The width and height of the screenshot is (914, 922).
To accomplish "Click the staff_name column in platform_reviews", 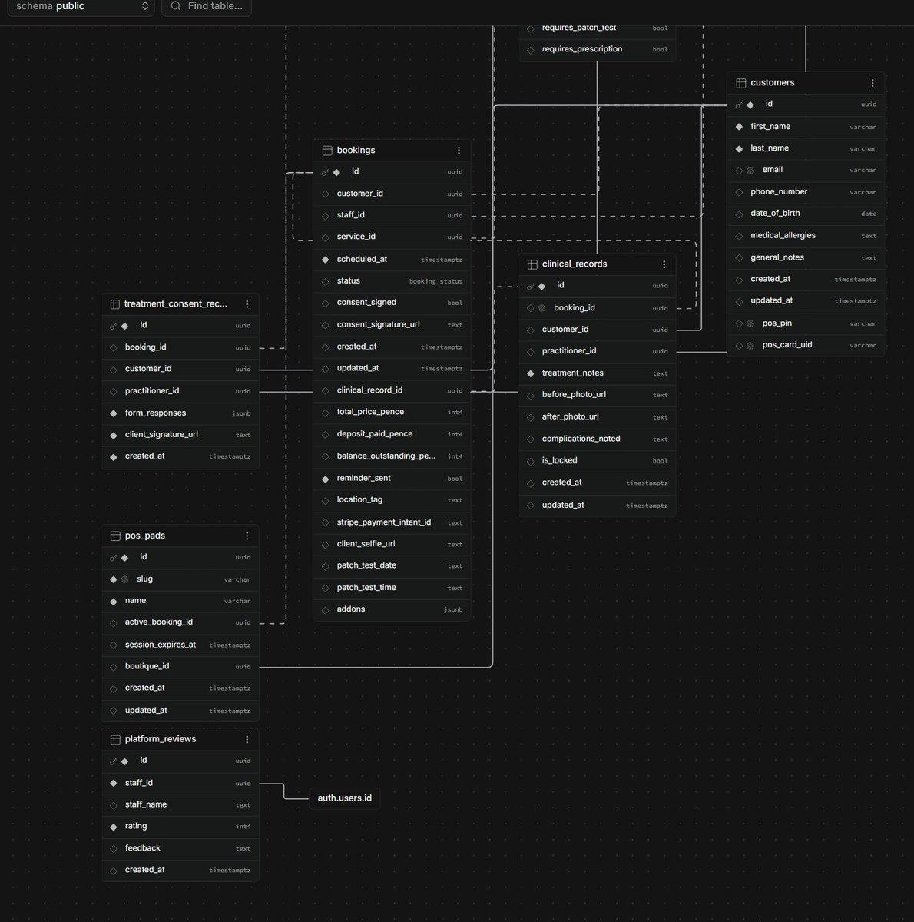I will click(180, 805).
